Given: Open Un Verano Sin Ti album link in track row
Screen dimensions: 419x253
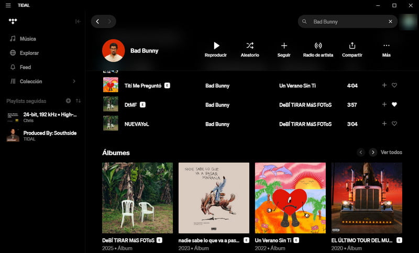Looking at the screenshot, I should 297,86.
